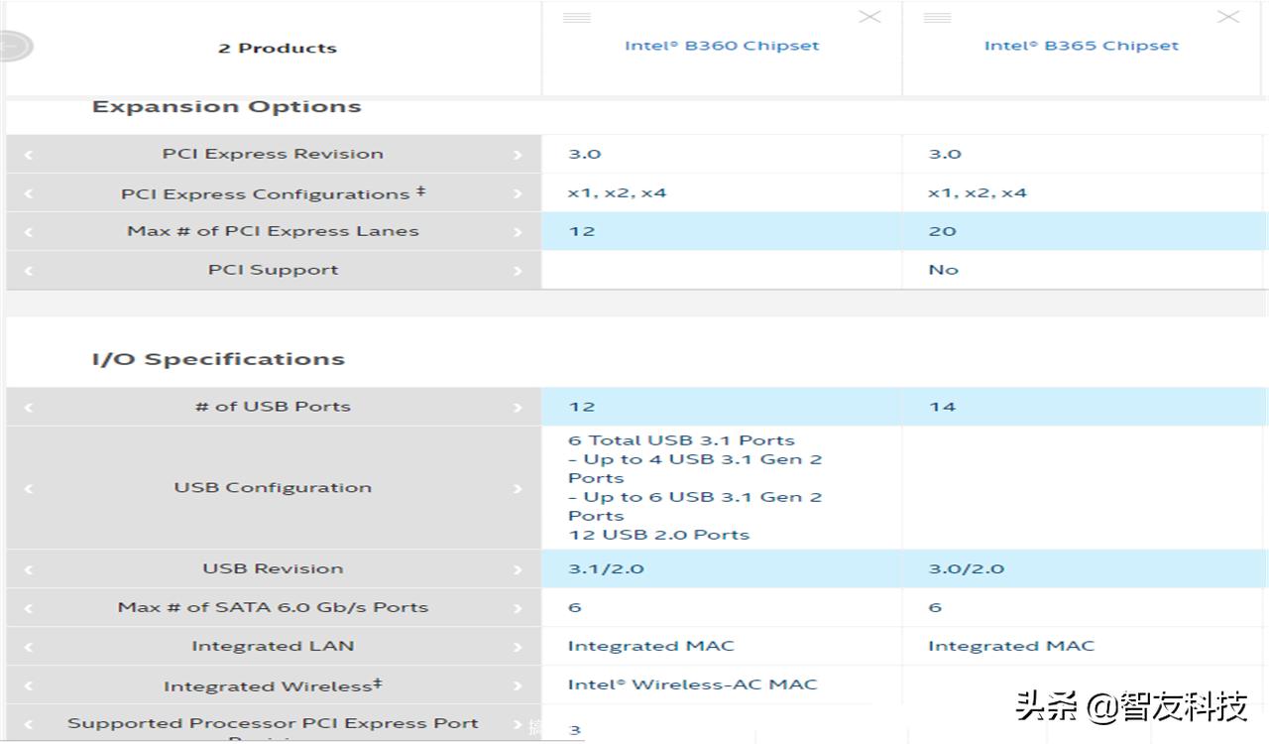The height and width of the screenshot is (744, 1269).
Task: Click right chevron on PCI Express Revision row
Action: tap(518, 155)
